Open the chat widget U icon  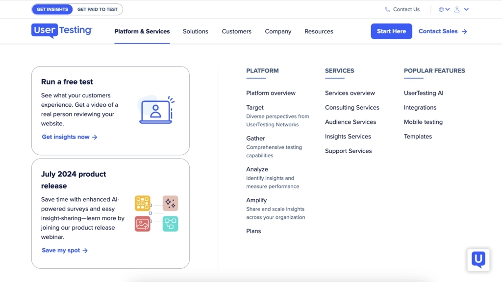click(x=478, y=260)
